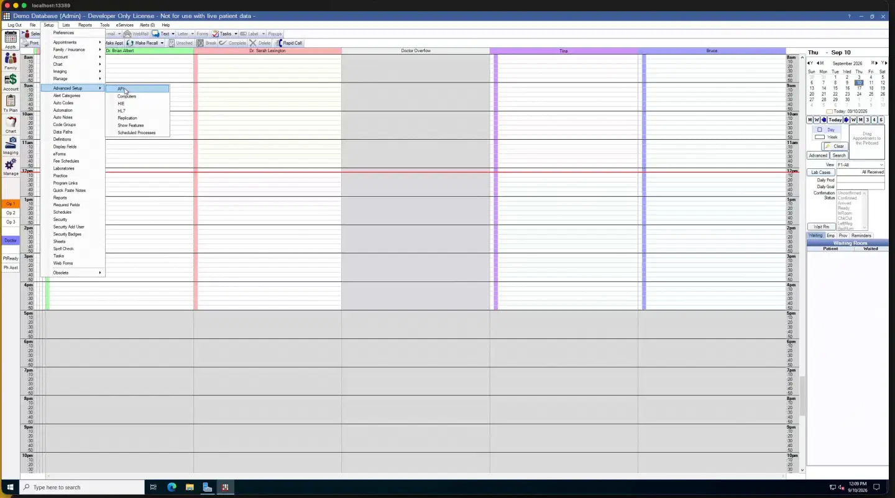
Task: Open Microsoft Edge in the taskbar
Action: [x=172, y=487]
